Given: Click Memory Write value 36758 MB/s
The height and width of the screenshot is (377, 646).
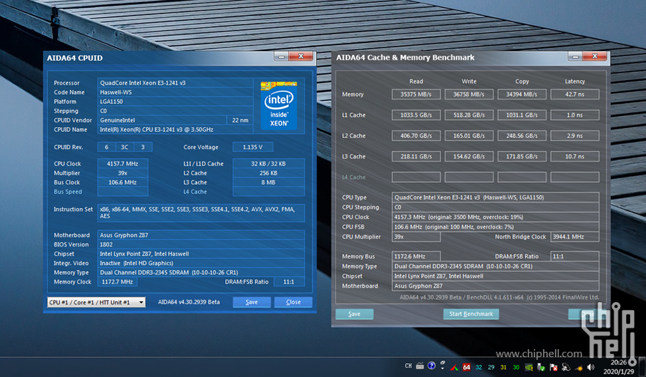Looking at the screenshot, I should pyautogui.click(x=469, y=95).
